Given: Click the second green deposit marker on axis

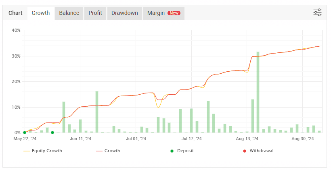Looking at the screenshot, I should (52, 133).
